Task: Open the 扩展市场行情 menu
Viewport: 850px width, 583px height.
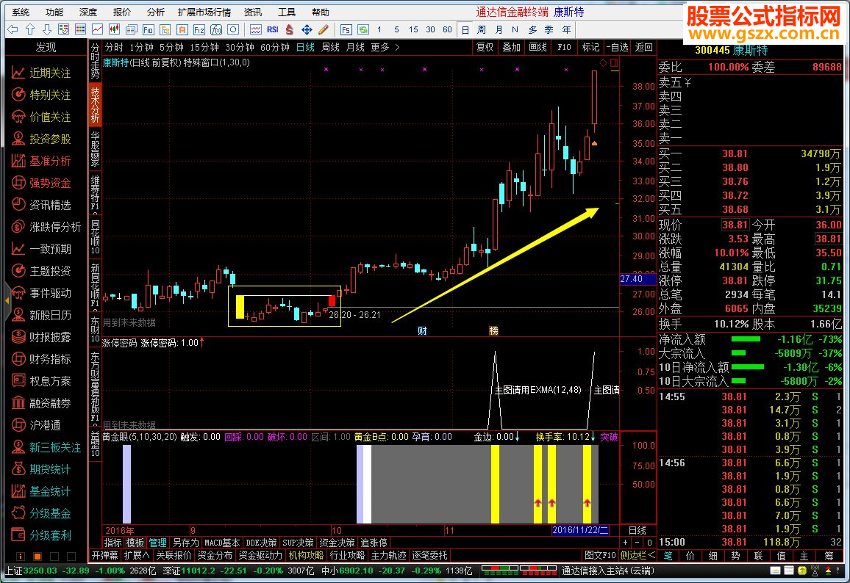Action: [204, 12]
